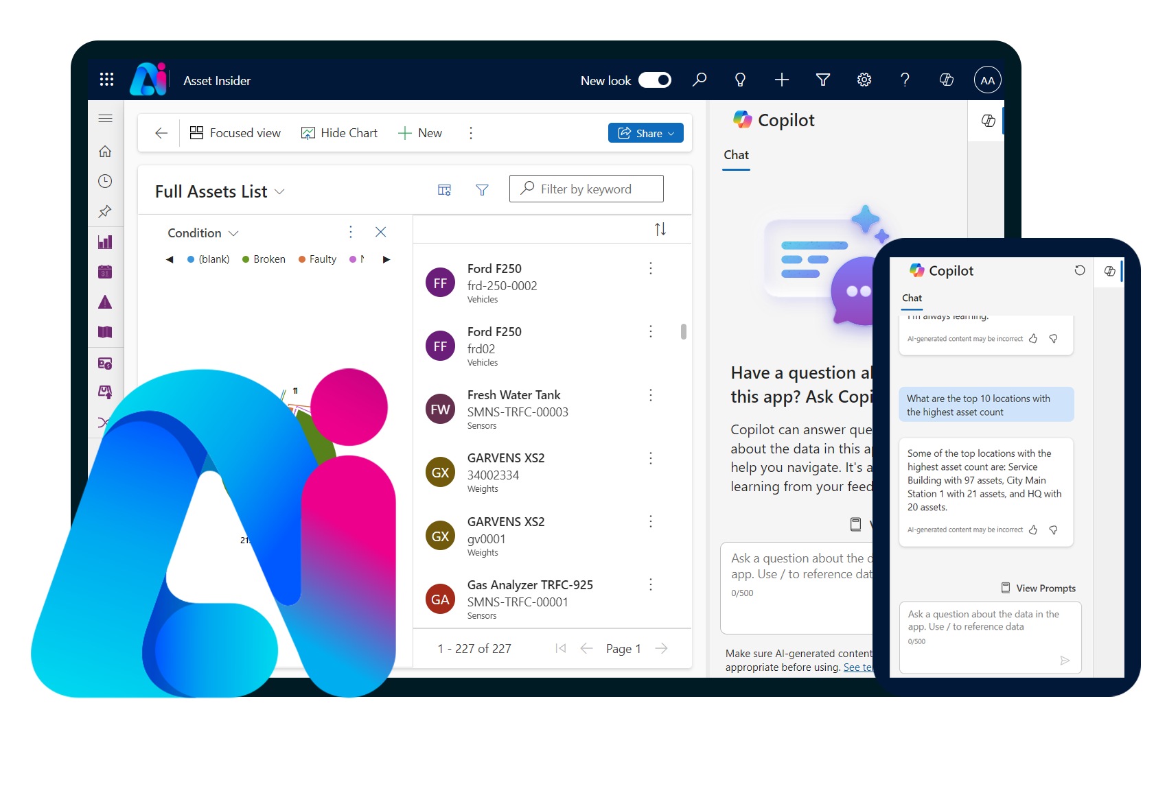Reset chat with refresh icon on phone
The image size is (1167, 795).
(1080, 270)
